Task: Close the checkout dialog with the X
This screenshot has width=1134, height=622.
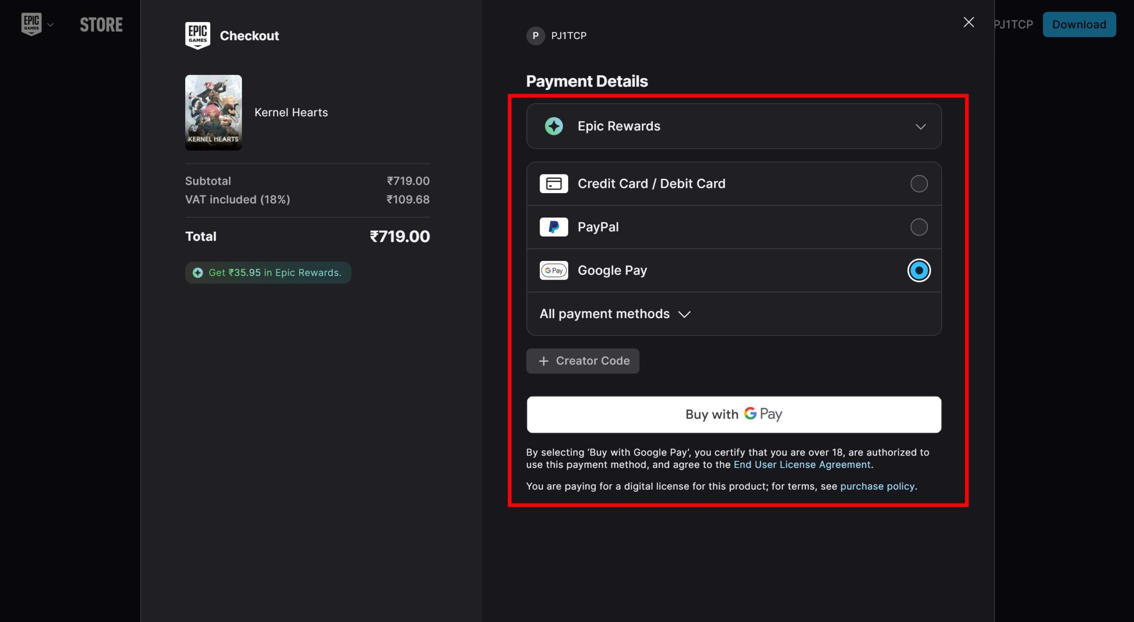Action: click(969, 22)
